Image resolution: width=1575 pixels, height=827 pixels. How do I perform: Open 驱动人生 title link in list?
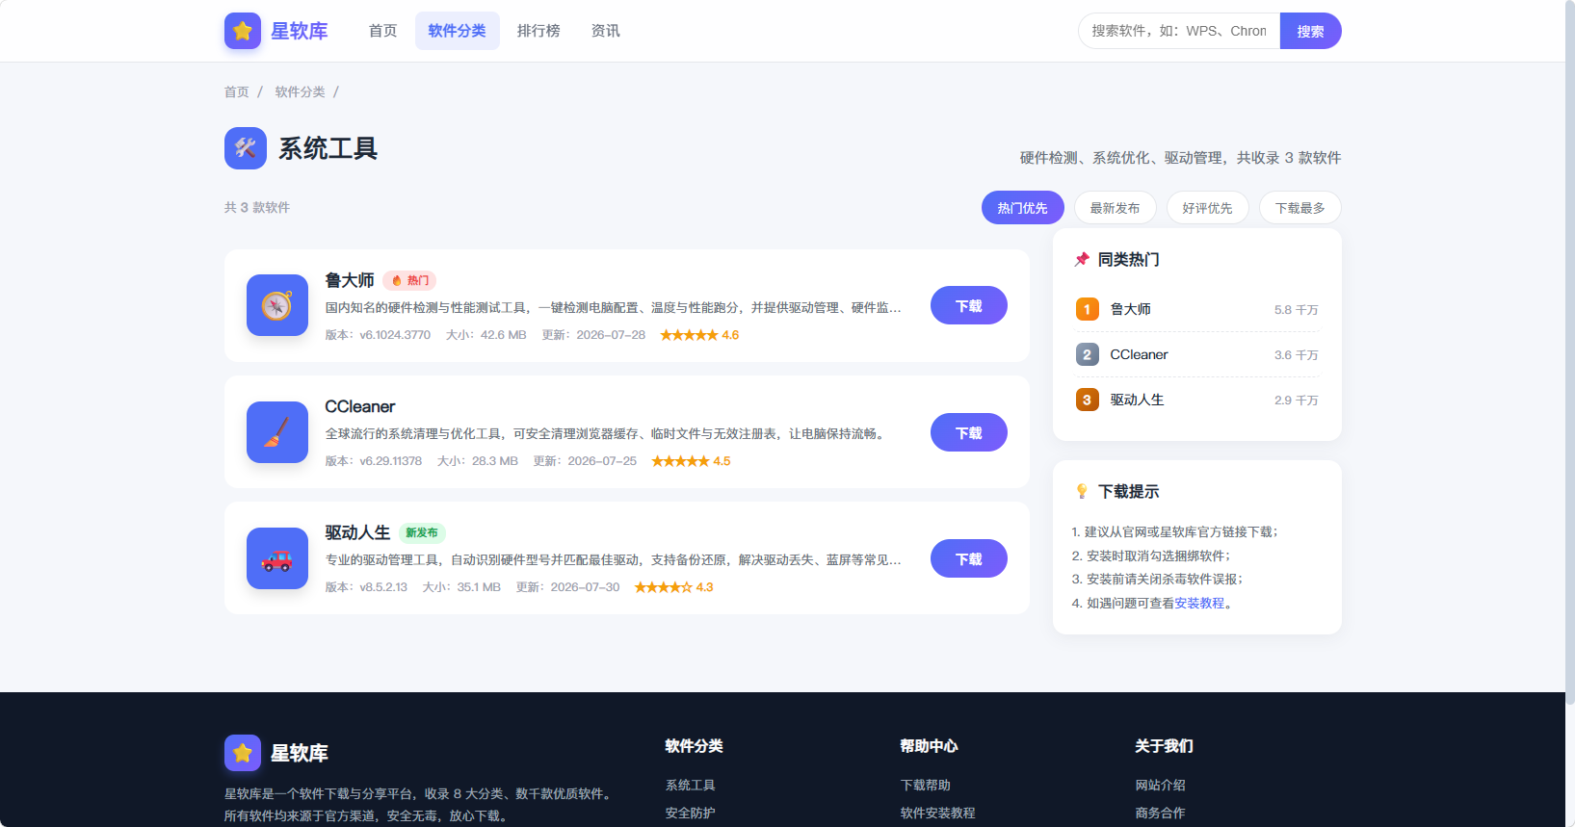click(357, 532)
